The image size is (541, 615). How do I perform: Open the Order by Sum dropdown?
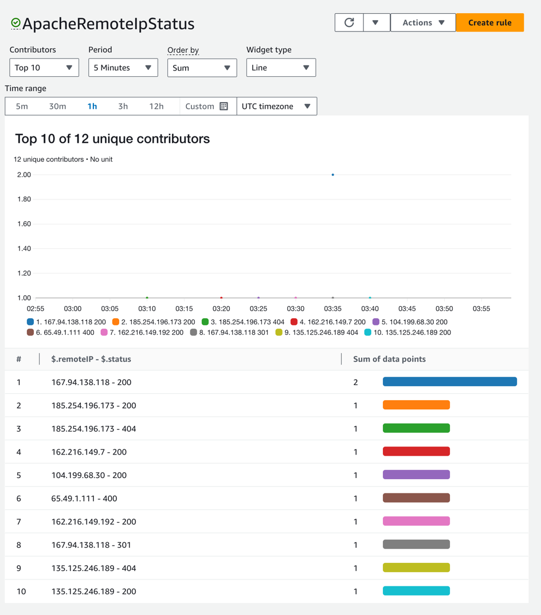click(x=202, y=68)
